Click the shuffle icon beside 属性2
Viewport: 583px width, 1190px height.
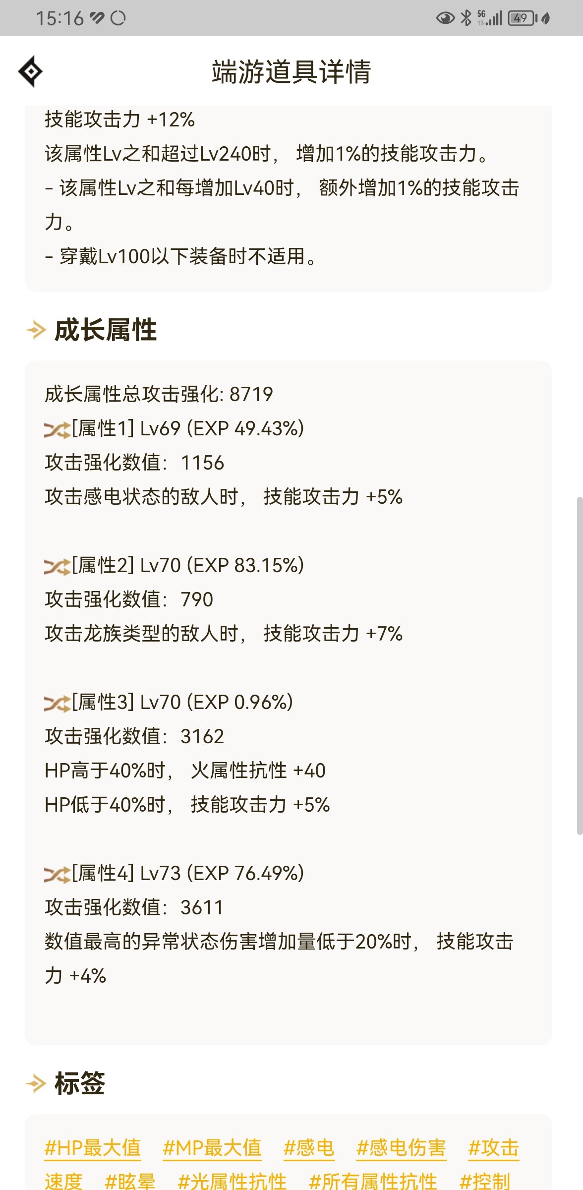click(x=57, y=567)
